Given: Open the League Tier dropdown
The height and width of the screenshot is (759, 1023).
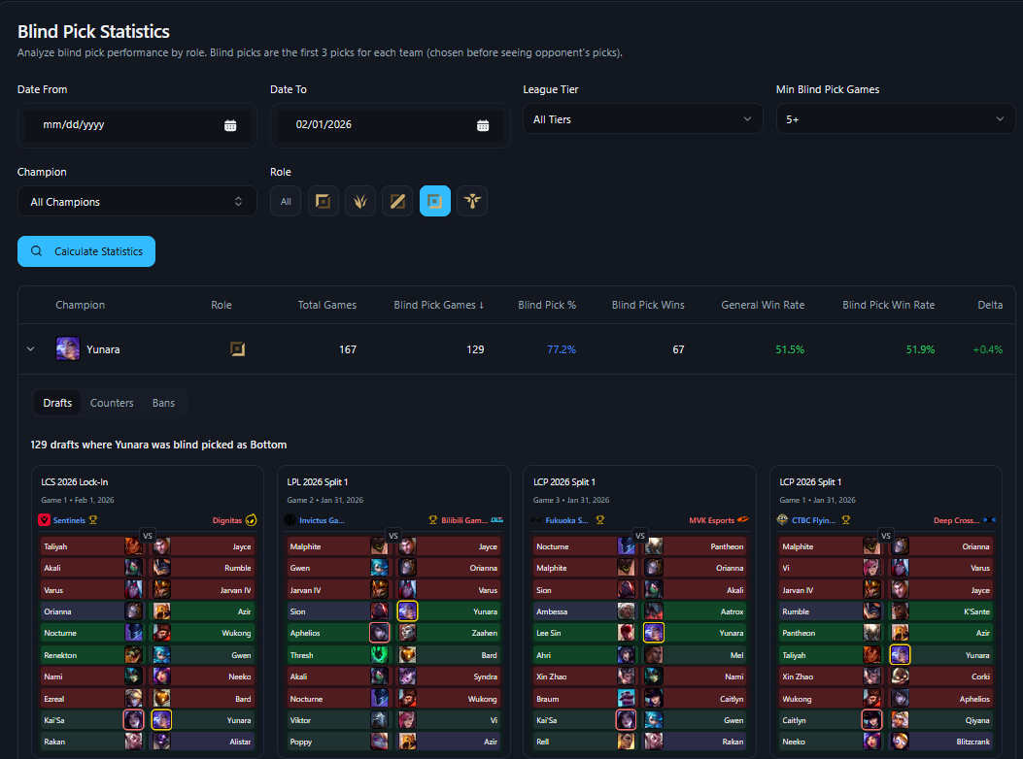Looking at the screenshot, I should click(x=642, y=119).
